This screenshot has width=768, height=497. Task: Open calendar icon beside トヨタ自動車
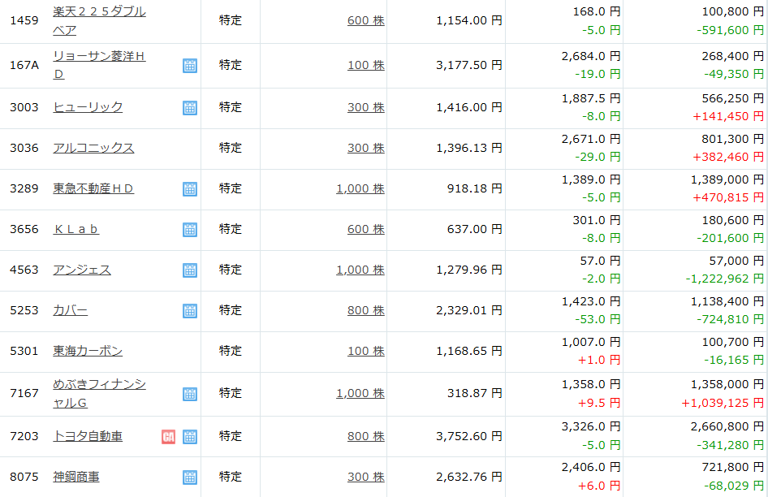(x=190, y=437)
